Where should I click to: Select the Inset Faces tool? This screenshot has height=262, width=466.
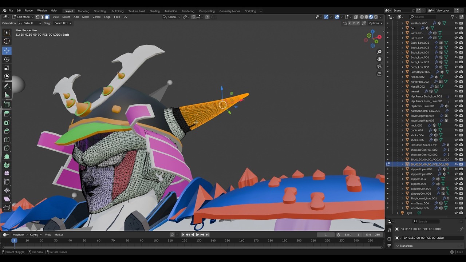pyautogui.click(x=7, y=123)
